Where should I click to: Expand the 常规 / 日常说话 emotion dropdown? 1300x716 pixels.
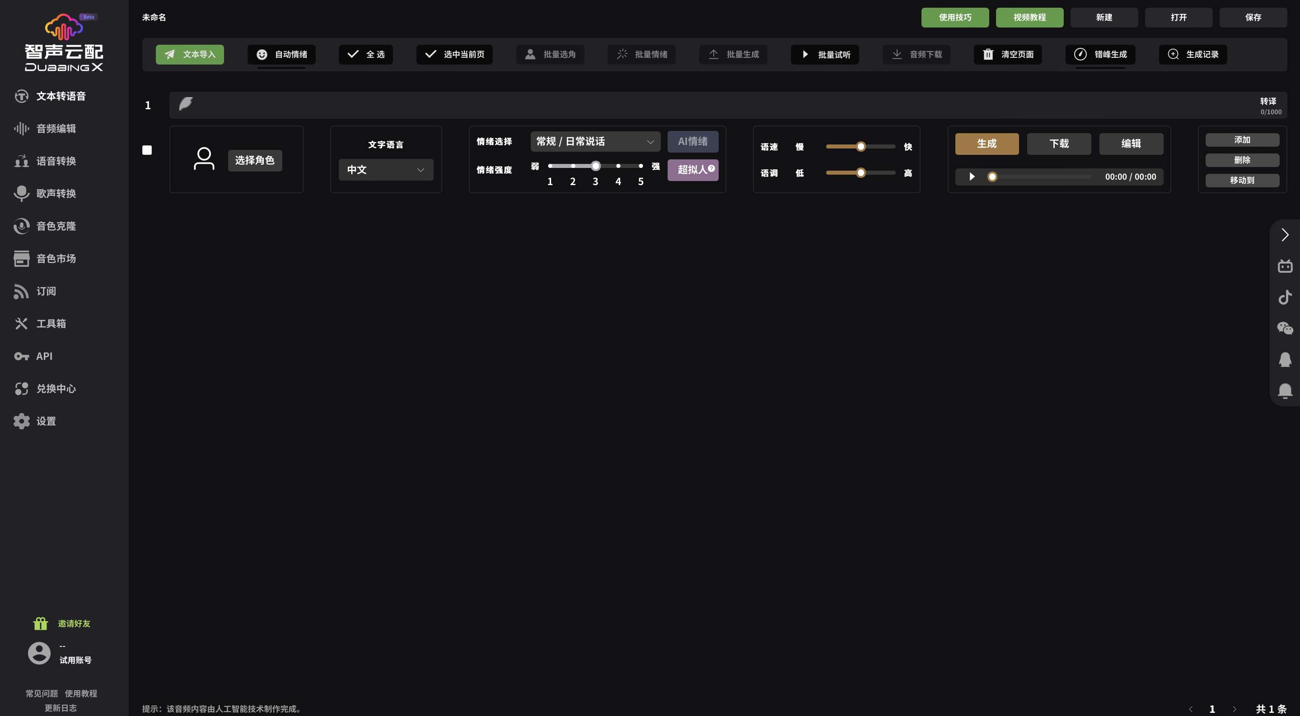click(595, 141)
